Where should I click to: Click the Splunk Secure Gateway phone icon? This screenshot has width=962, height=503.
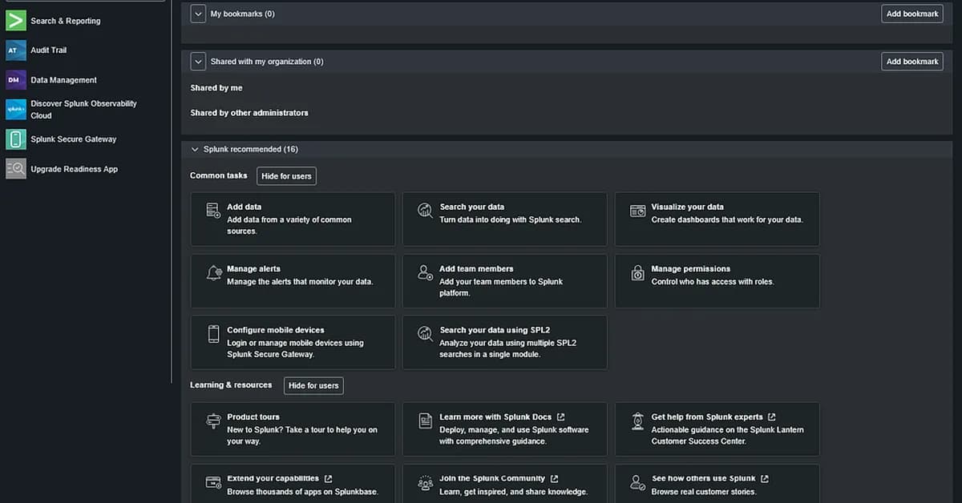click(x=16, y=139)
